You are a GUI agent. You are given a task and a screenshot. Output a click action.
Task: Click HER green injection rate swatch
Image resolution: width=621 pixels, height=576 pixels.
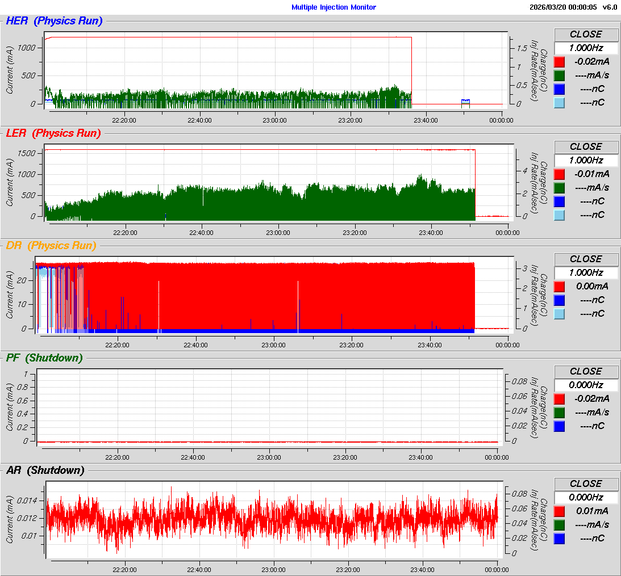point(560,75)
